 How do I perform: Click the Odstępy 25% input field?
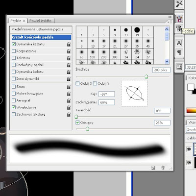[x=162, y=122]
